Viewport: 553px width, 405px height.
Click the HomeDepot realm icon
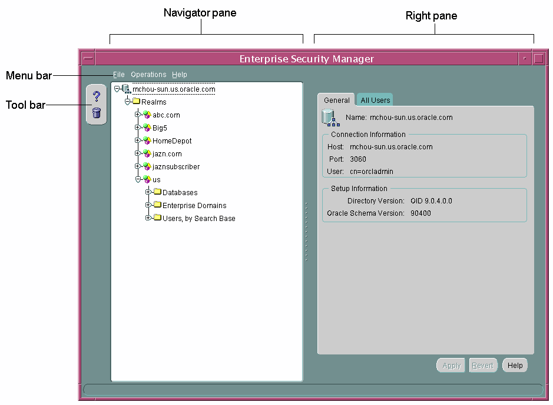[x=147, y=141]
